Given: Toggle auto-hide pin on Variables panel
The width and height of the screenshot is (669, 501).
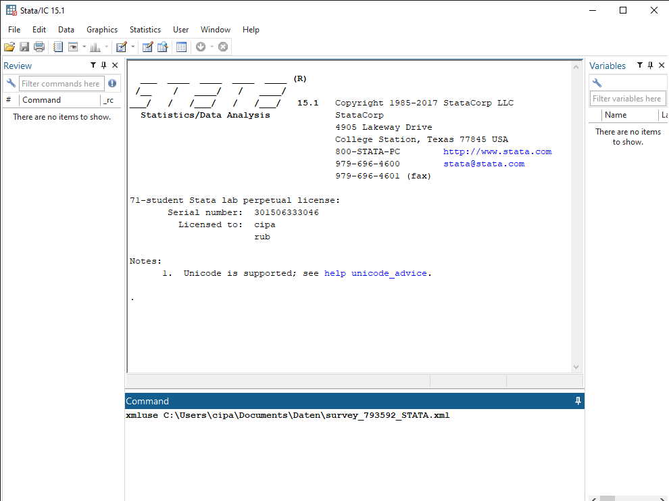Looking at the screenshot, I should coord(650,66).
